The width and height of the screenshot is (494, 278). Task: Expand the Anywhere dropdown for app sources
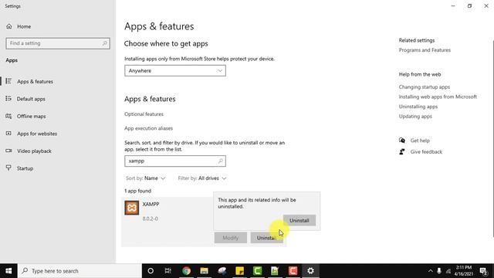[175, 70]
